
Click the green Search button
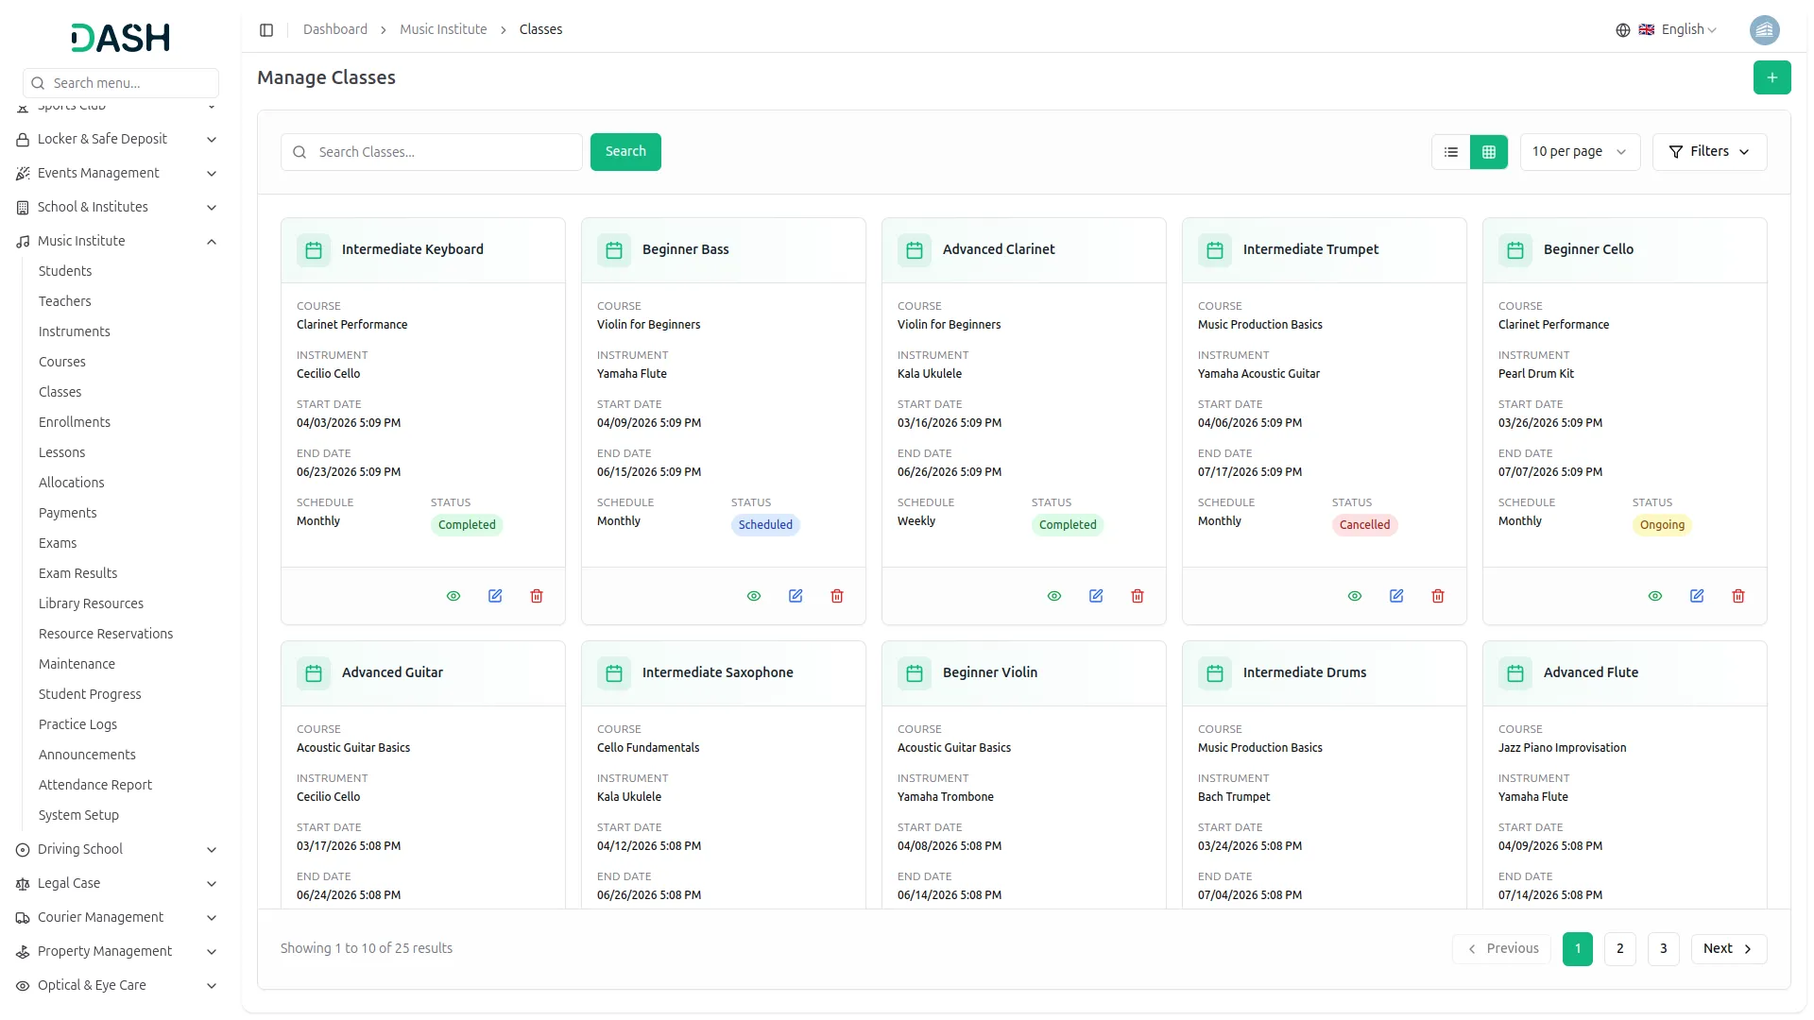click(x=625, y=152)
